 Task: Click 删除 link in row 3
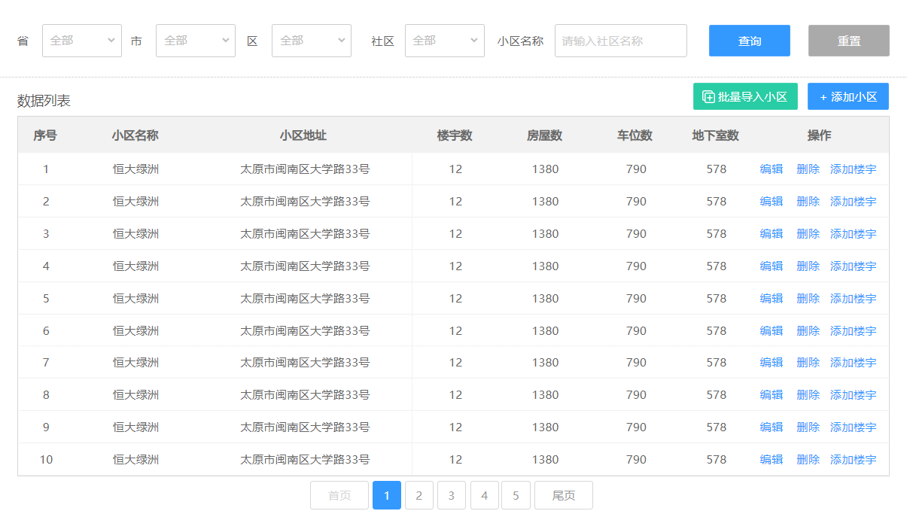[x=808, y=234]
